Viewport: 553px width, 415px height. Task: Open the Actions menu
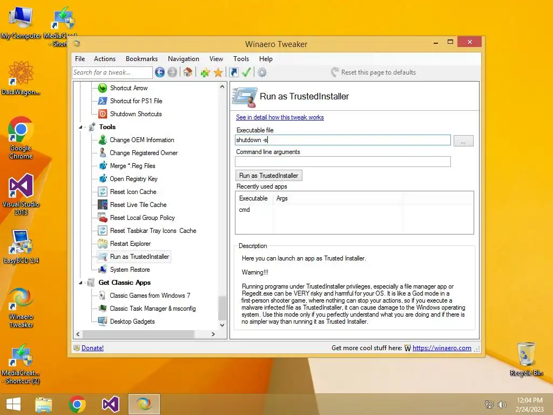pyautogui.click(x=105, y=59)
